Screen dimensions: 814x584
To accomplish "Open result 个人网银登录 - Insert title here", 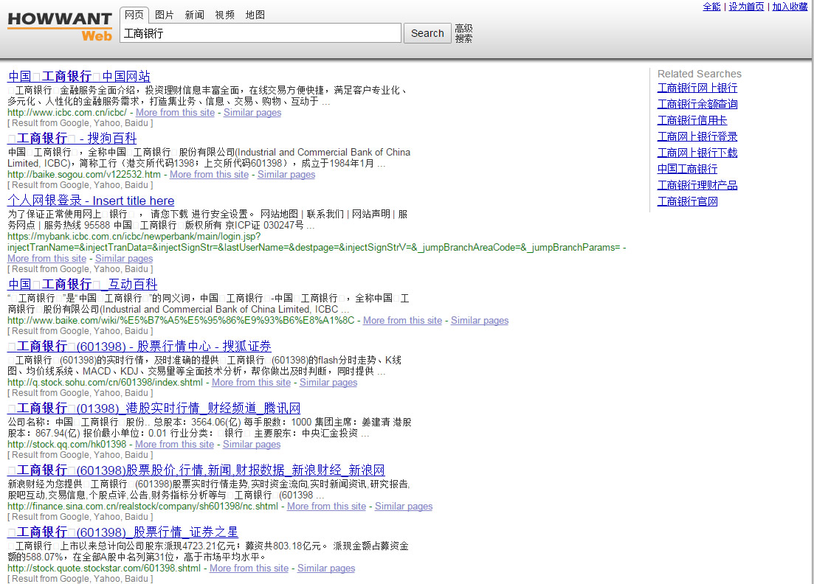I will 91,201.
